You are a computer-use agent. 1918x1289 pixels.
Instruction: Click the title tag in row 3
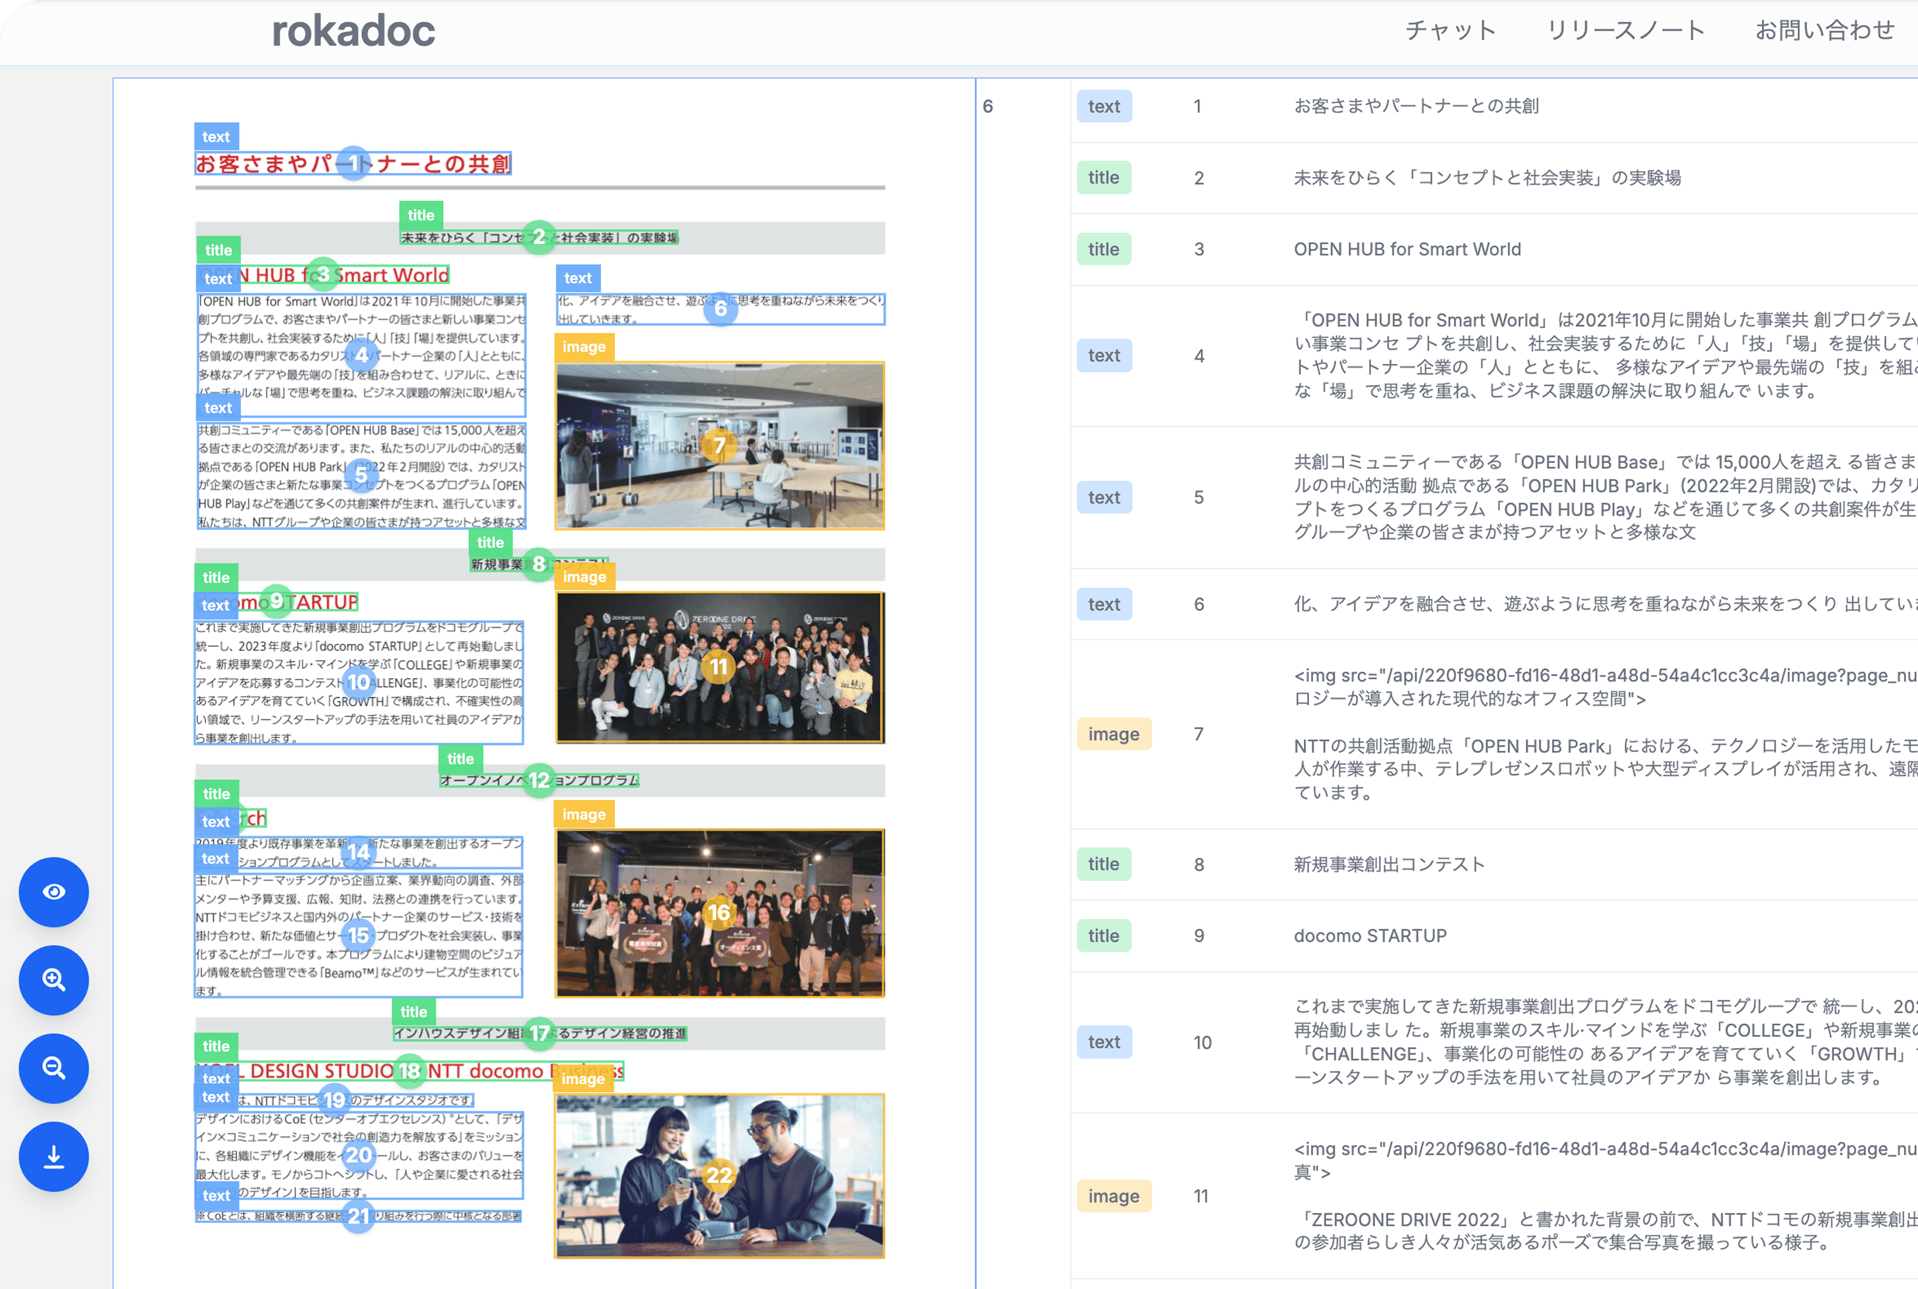tap(1103, 249)
